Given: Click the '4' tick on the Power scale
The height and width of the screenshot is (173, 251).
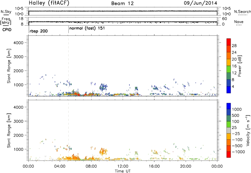Looking at the screenshot, I should click(x=233, y=86).
